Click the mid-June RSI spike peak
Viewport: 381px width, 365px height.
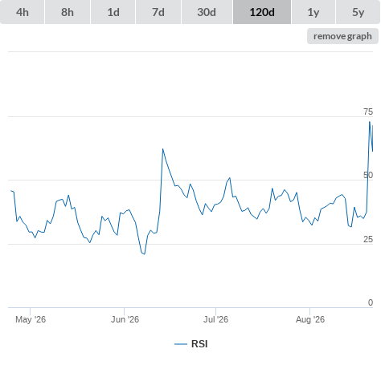[162, 149]
